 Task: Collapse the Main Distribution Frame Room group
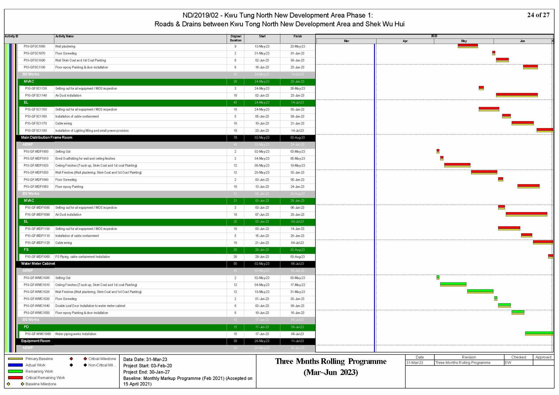click(46, 138)
